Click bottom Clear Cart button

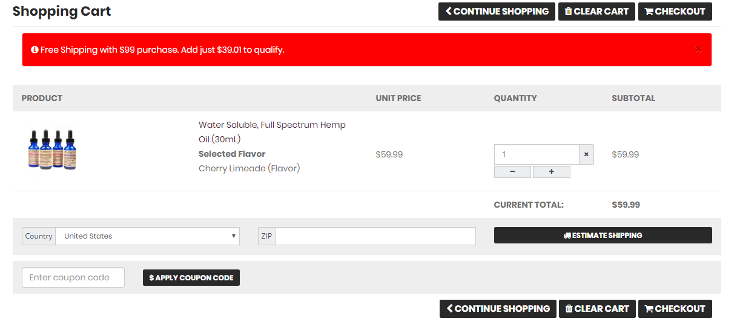[597, 309]
